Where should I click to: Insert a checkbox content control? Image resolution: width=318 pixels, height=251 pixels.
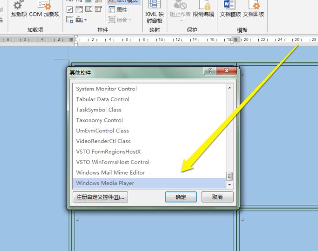[69, 9]
